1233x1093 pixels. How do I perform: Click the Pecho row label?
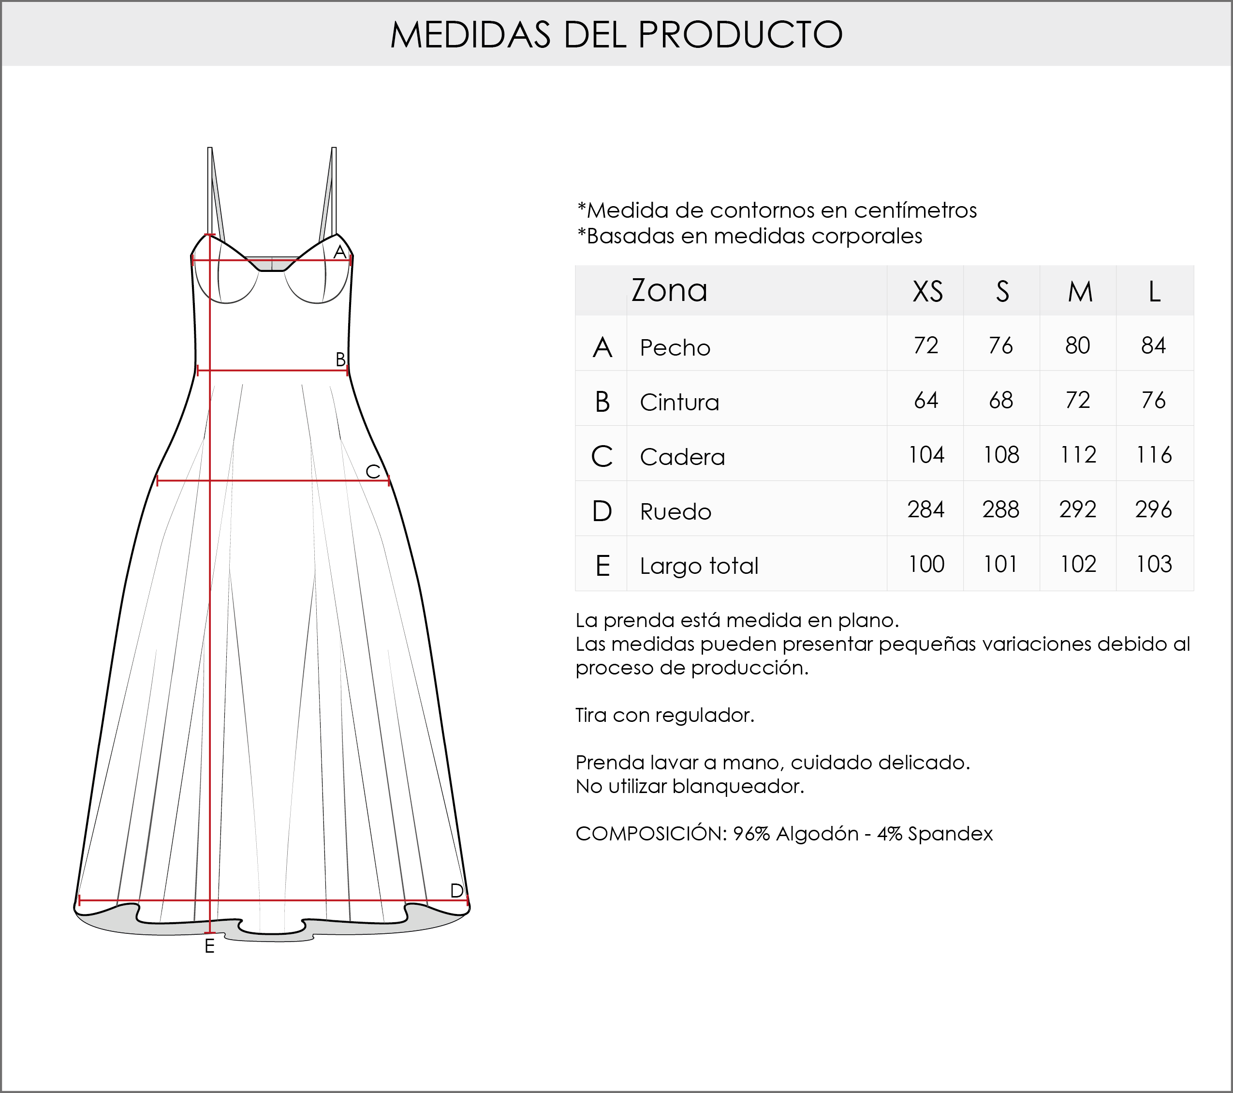point(675,347)
